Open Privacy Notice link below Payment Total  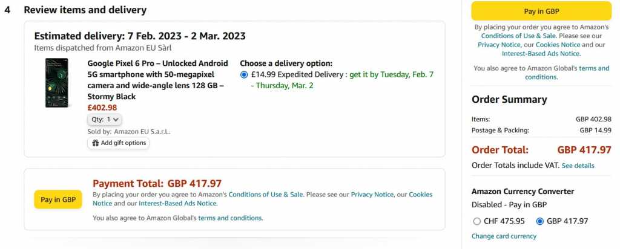(372, 195)
